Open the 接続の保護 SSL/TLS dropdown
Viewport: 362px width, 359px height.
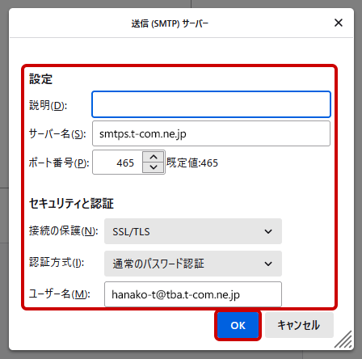point(193,231)
